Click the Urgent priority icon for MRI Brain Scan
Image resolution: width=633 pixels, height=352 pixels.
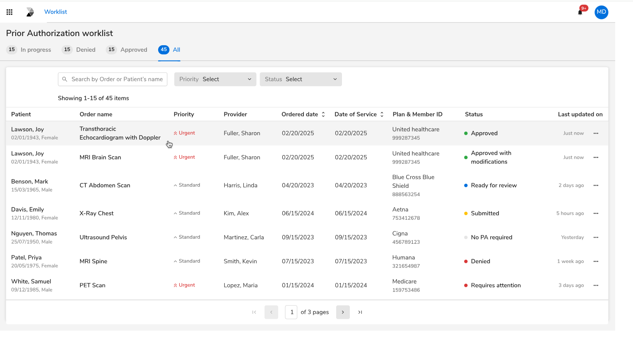click(176, 157)
